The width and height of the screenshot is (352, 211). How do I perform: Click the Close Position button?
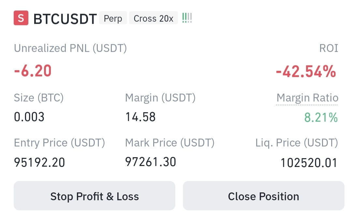pyautogui.click(x=264, y=196)
